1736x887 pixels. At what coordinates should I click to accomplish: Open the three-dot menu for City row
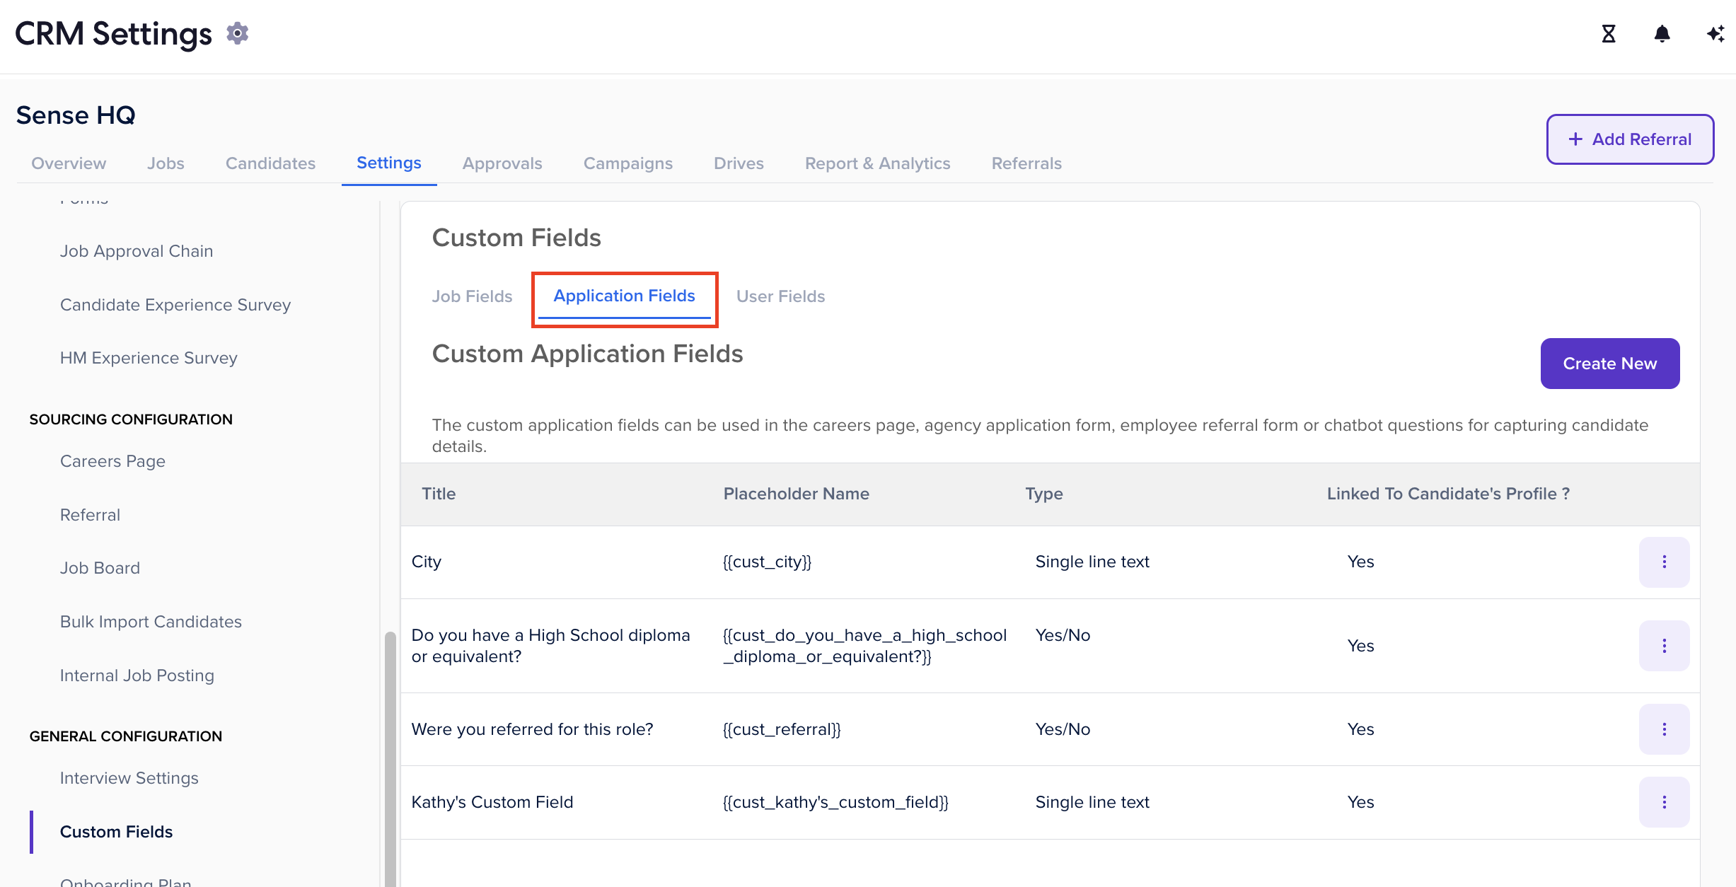1664,562
